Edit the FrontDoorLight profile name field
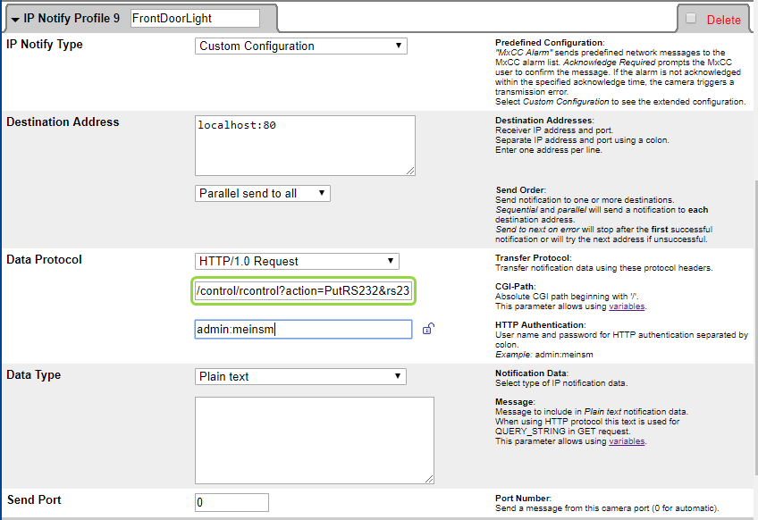Image resolution: width=758 pixels, height=520 pixels. click(x=195, y=19)
